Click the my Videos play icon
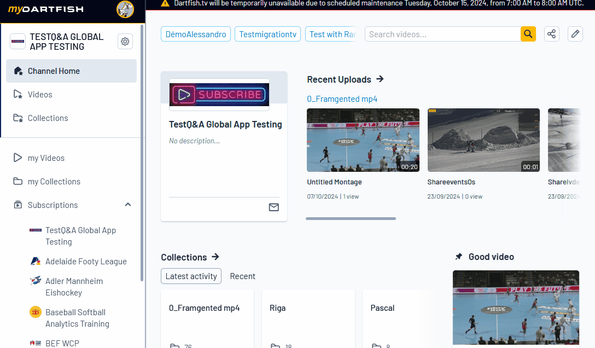Image resolution: width=595 pixels, height=348 pixels. (x=18, y=158)
